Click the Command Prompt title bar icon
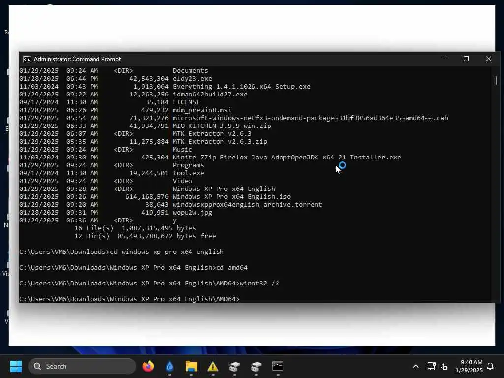This screenshot has height=378, width=504. point(27,59)
